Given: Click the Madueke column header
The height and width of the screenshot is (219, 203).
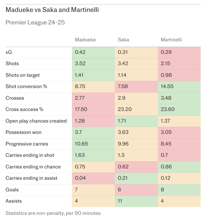Looking at the screenshot, I should click(85, 40).
